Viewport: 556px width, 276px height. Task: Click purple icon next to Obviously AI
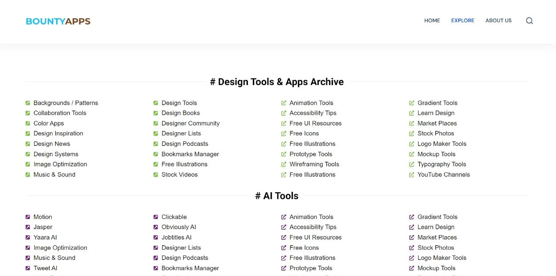coord(156,227)
